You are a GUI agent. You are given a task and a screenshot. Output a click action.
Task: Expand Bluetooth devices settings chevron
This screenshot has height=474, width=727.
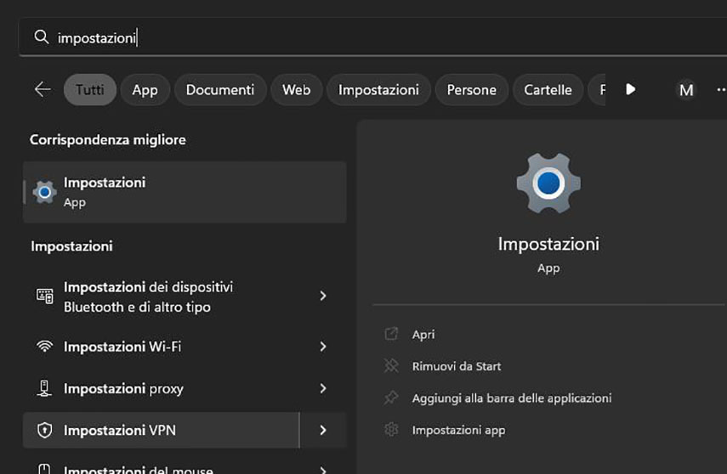(323, 296)
